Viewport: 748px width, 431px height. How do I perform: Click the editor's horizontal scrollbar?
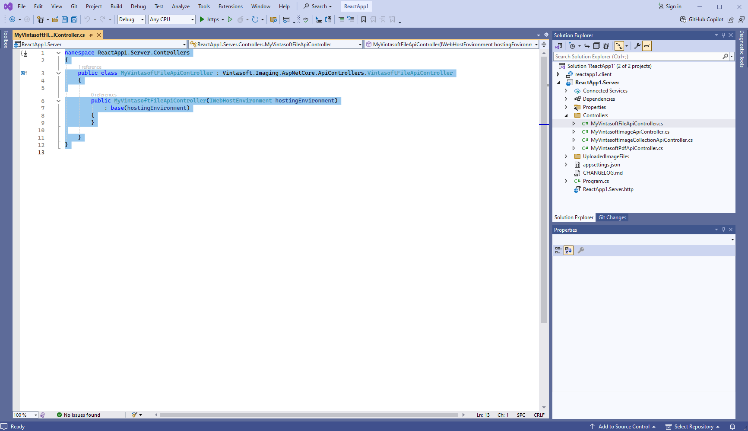[308, 415]
